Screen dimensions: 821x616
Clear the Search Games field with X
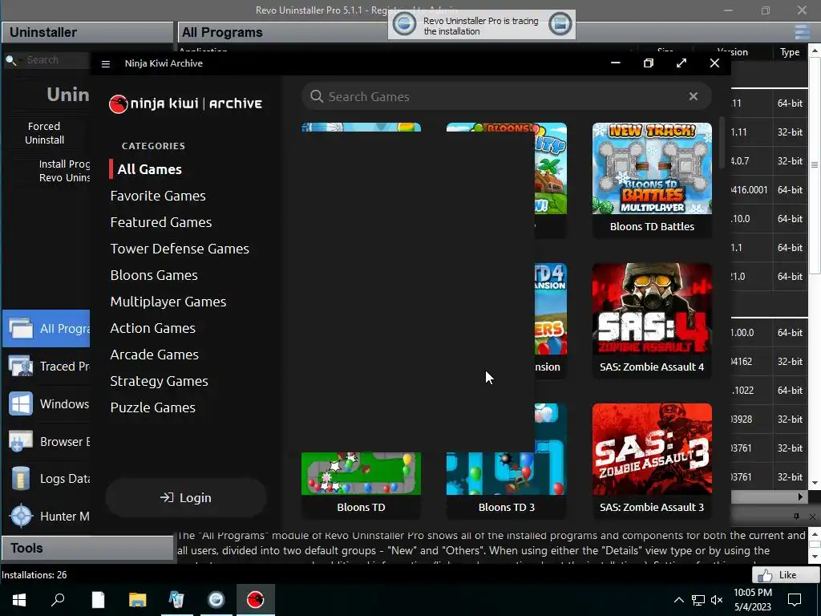coord(694,96)
